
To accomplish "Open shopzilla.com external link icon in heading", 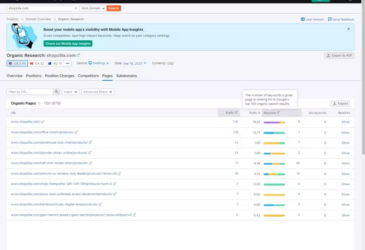I will (x=78, y=55).
